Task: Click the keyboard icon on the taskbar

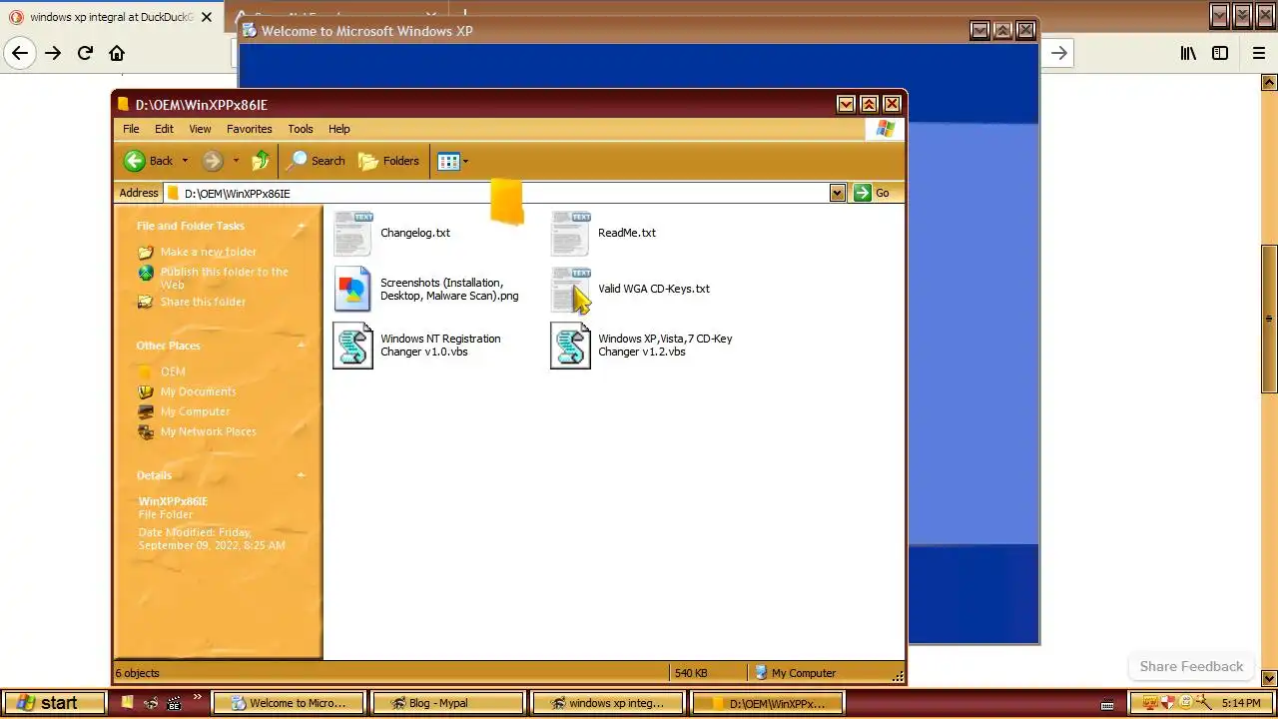Action: tap(1107, 704)
